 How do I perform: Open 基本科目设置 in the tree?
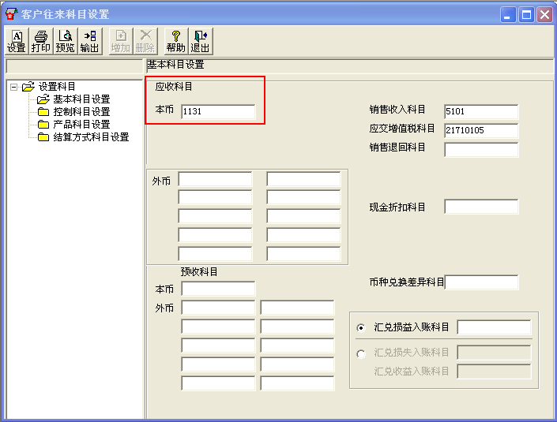pyautogui.click(x=81, y=99)
